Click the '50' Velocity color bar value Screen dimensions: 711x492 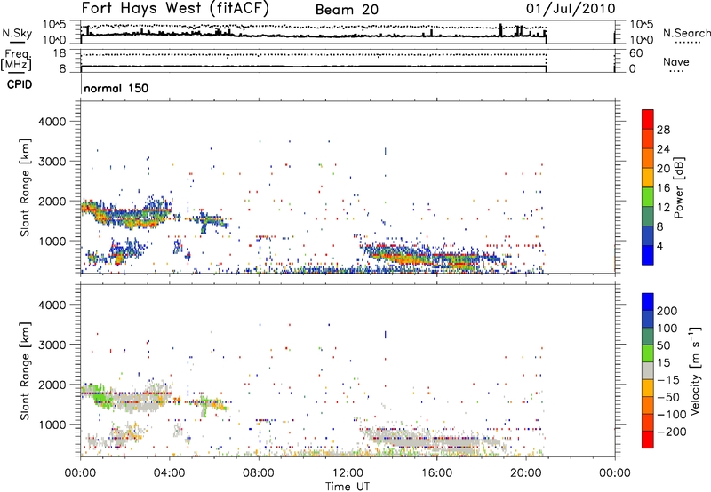663,345
